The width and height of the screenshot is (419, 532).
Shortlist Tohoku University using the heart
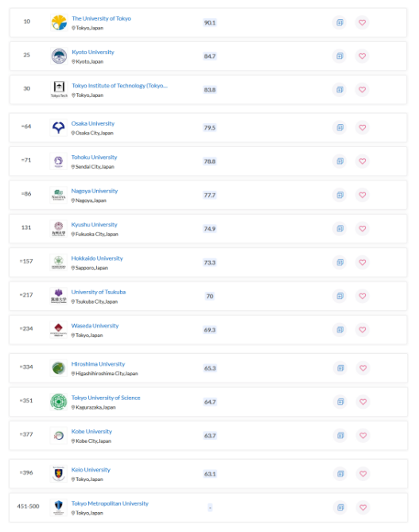363,161
